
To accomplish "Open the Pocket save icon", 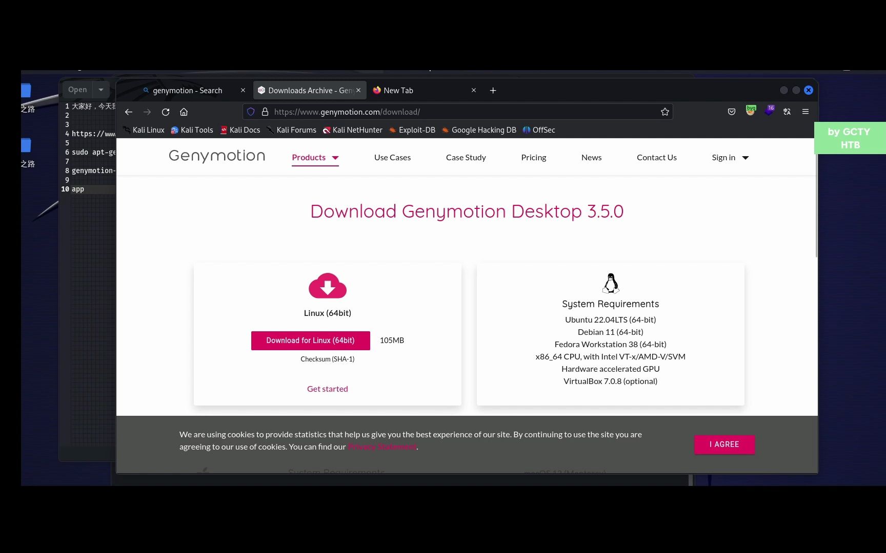I will pyautogui.click(x=732, y=112).
